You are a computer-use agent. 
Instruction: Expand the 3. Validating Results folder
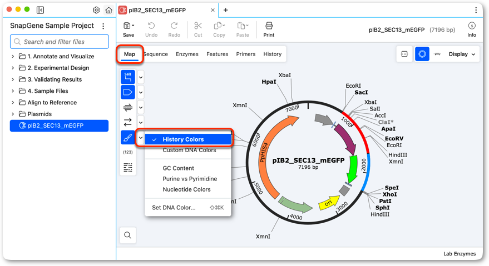(x=13, y=79)
